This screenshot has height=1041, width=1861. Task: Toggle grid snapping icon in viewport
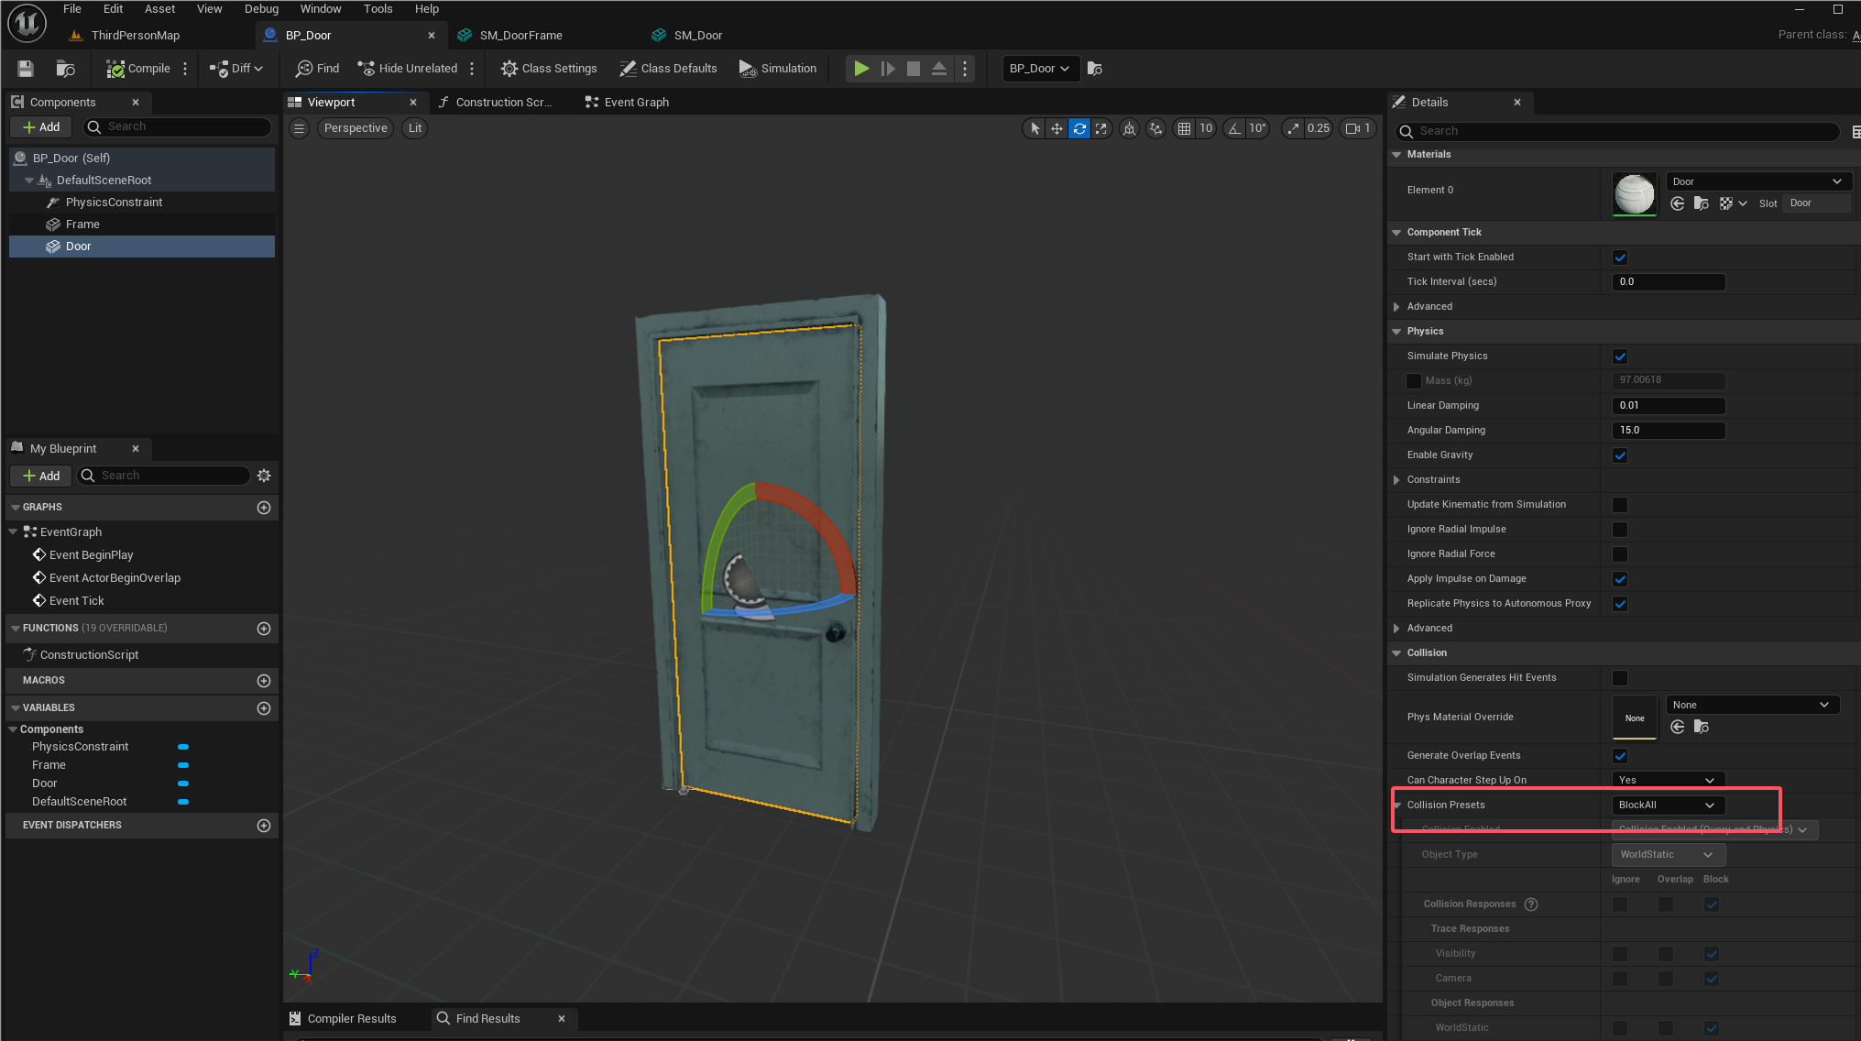click(x=1184, y=128)
